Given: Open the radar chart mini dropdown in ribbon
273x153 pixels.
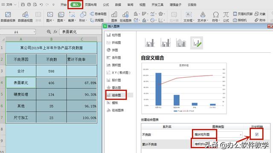Looking at the screenshot, I should coord(161,14).
